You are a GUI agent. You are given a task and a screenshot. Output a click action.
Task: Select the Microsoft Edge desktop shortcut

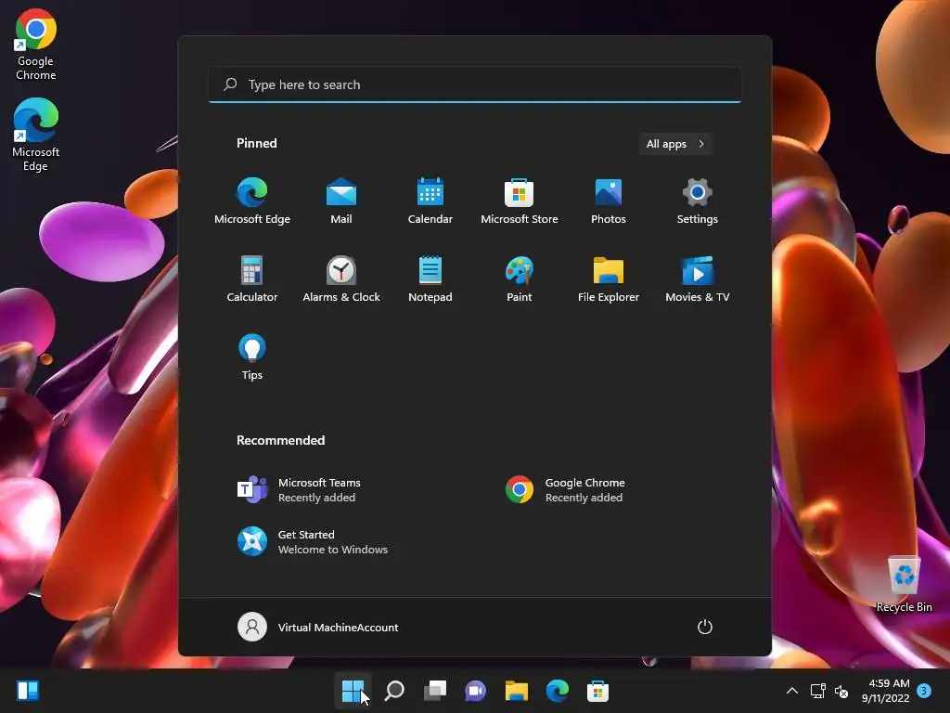coord(36,136)
